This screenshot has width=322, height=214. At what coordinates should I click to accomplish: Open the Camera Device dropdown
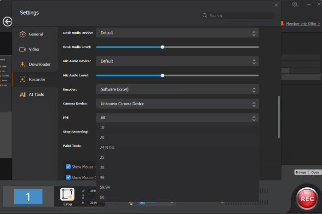coord(178,104)
